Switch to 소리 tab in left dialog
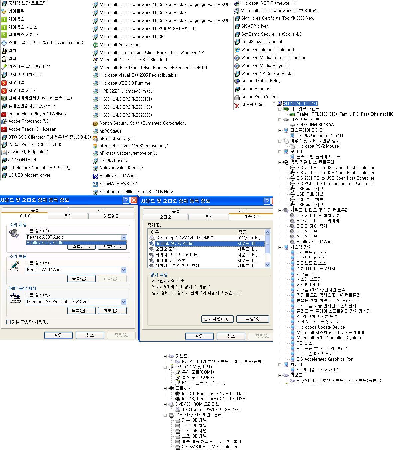Screen dimensions: 419x470 click(101, 210)
